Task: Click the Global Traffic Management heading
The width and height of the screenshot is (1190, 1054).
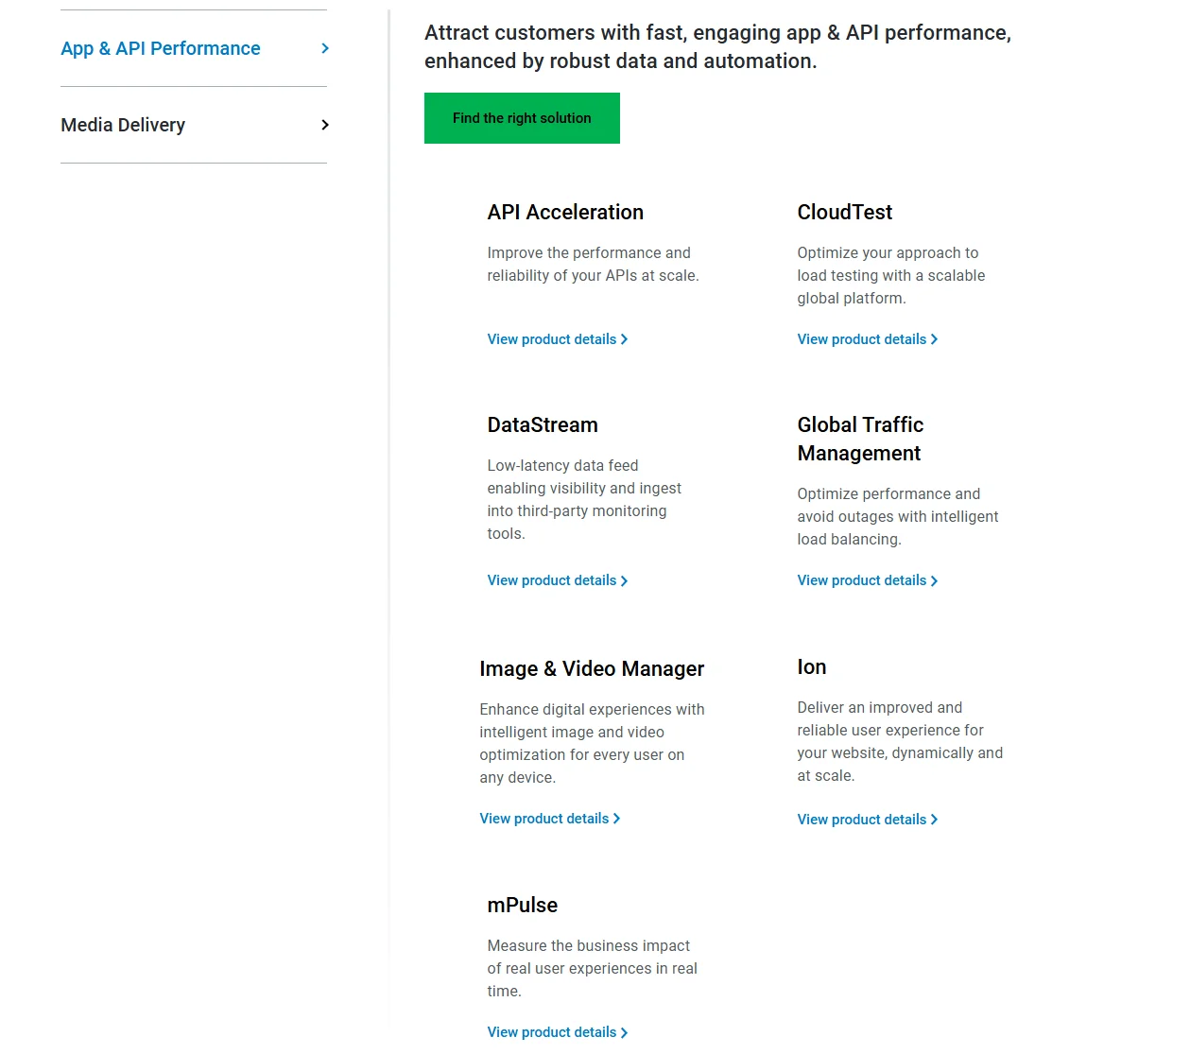Action: point(860,439)
